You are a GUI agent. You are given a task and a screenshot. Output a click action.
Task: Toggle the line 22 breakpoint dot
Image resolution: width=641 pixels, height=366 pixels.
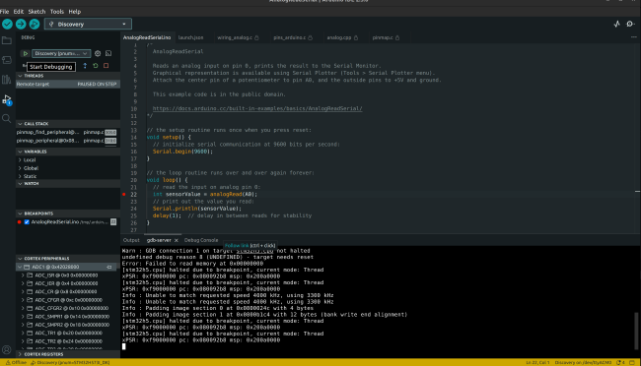pos(124,194)
